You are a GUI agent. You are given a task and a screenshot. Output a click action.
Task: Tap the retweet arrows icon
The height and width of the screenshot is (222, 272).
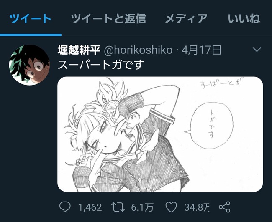click(118, 207)
